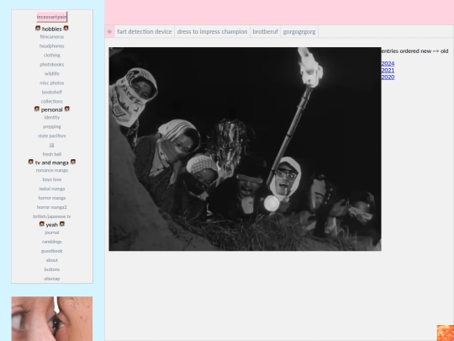Click the hobbies section heading
The height and width of the screenshot is (341, 454).
pos(52,29)
